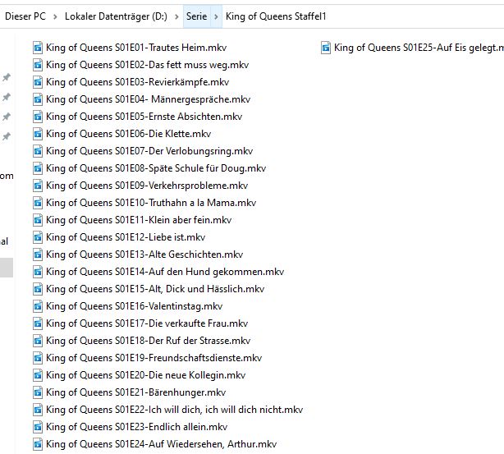Select file name S01E05-Ernste Absichten.mkv
Viewport: 504px width, 454px height.
[x=144, y=117]
